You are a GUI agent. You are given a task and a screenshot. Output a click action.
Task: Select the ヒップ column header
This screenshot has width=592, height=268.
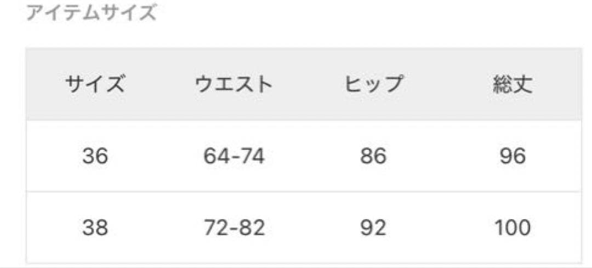tap(373, 85)
